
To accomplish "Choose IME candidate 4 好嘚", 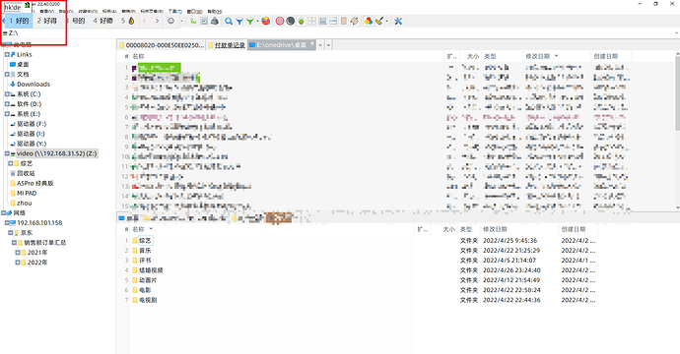I will 102,21.
